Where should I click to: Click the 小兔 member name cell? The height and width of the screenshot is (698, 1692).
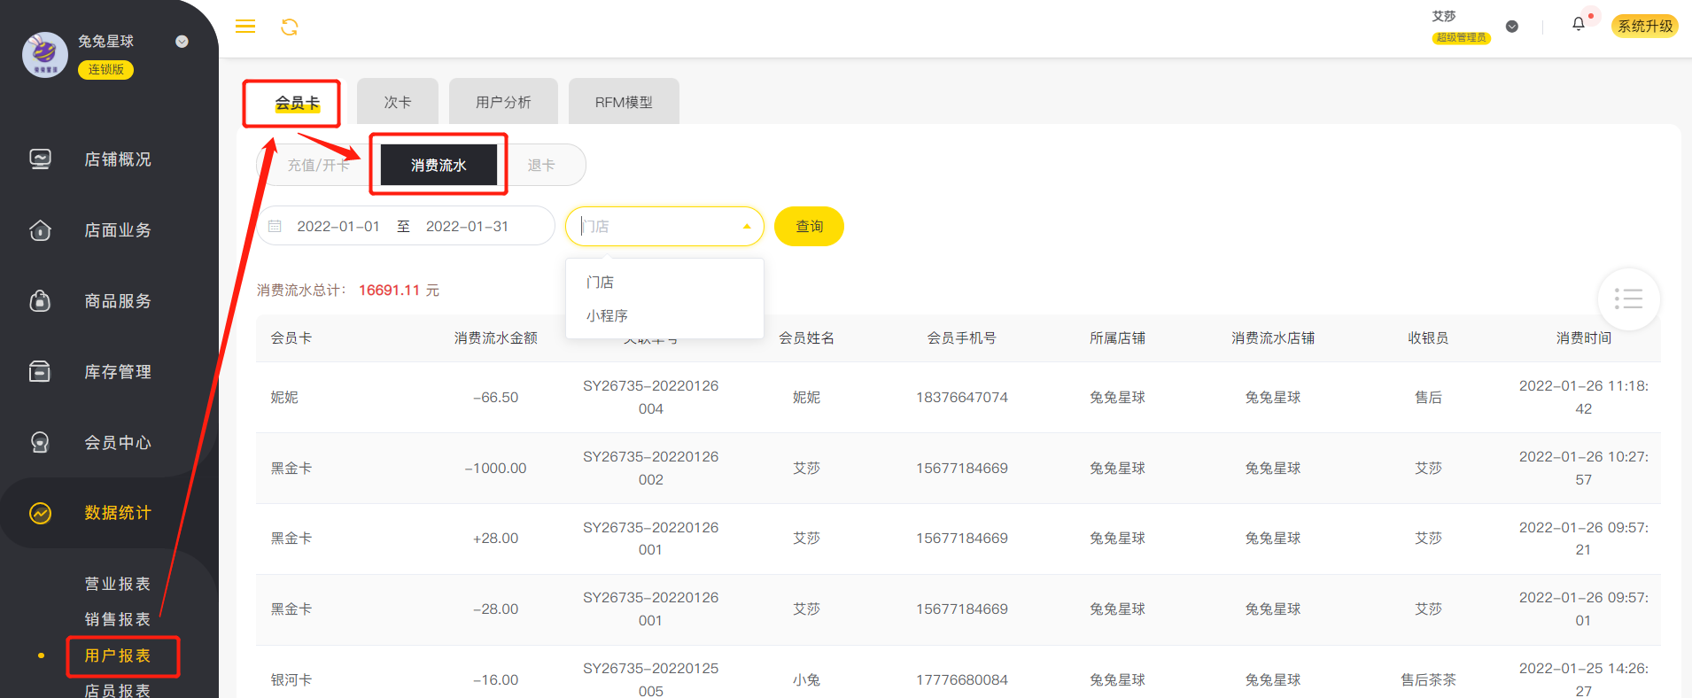[x=806, y=679]
